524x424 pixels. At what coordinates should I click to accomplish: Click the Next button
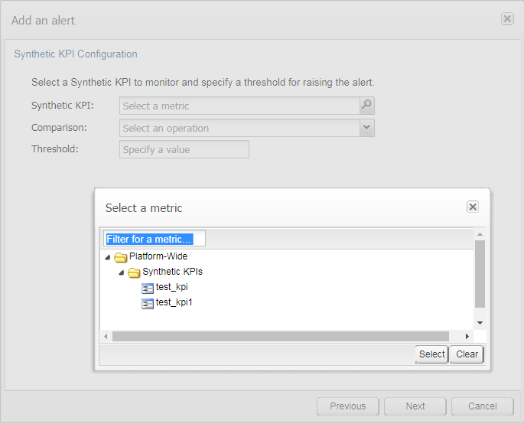pyautogui.click(x=415, y=406)
